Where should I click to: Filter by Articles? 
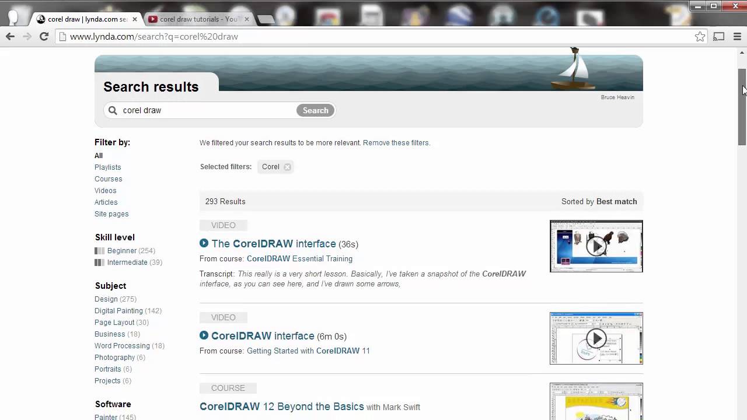click(106, 202)
